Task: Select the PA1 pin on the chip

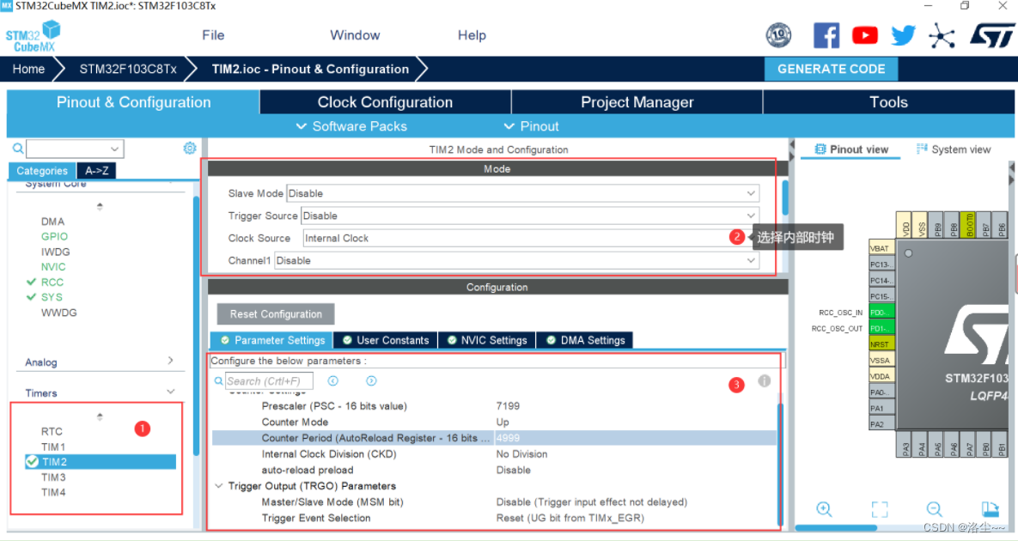Action: [881, 408]
